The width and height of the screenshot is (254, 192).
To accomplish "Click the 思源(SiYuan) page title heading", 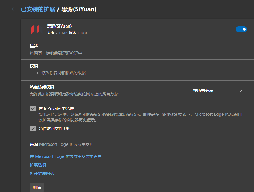I will (x=79, y=9).
